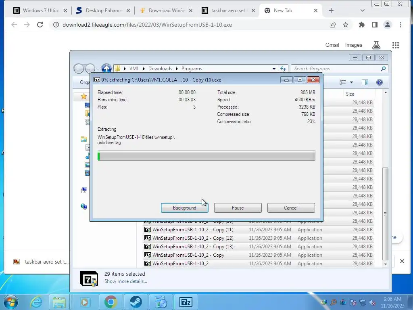
Task: Open Chrome extensions puzzle icon
Action: coord(362,25)
